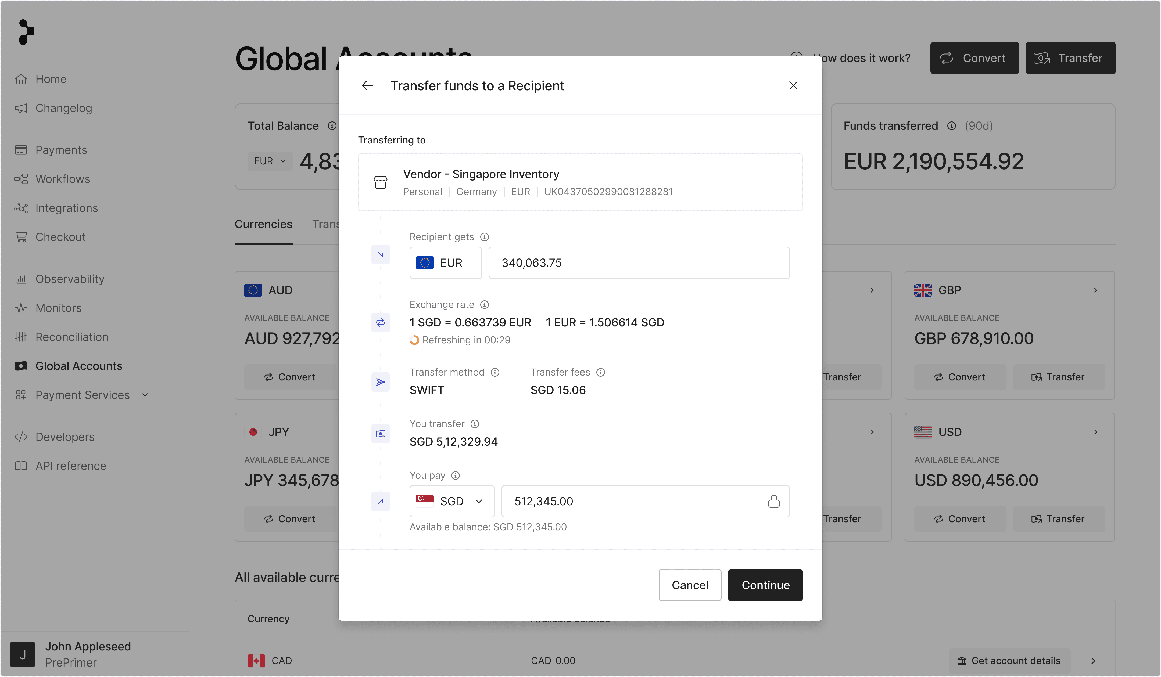The width and height of the screenshot is (1161, 677).
Task: Click the back arrow in transfer dialog
Action: [x=367, y=86]
